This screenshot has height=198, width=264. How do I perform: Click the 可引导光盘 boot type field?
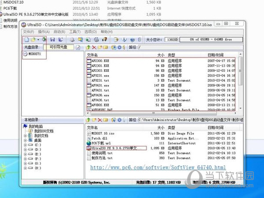tap(59, 47)
